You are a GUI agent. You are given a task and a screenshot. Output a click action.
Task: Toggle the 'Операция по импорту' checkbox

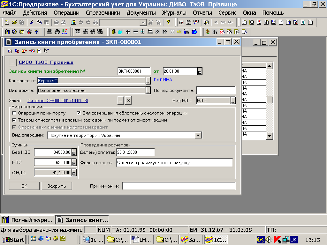coord(14,113)
